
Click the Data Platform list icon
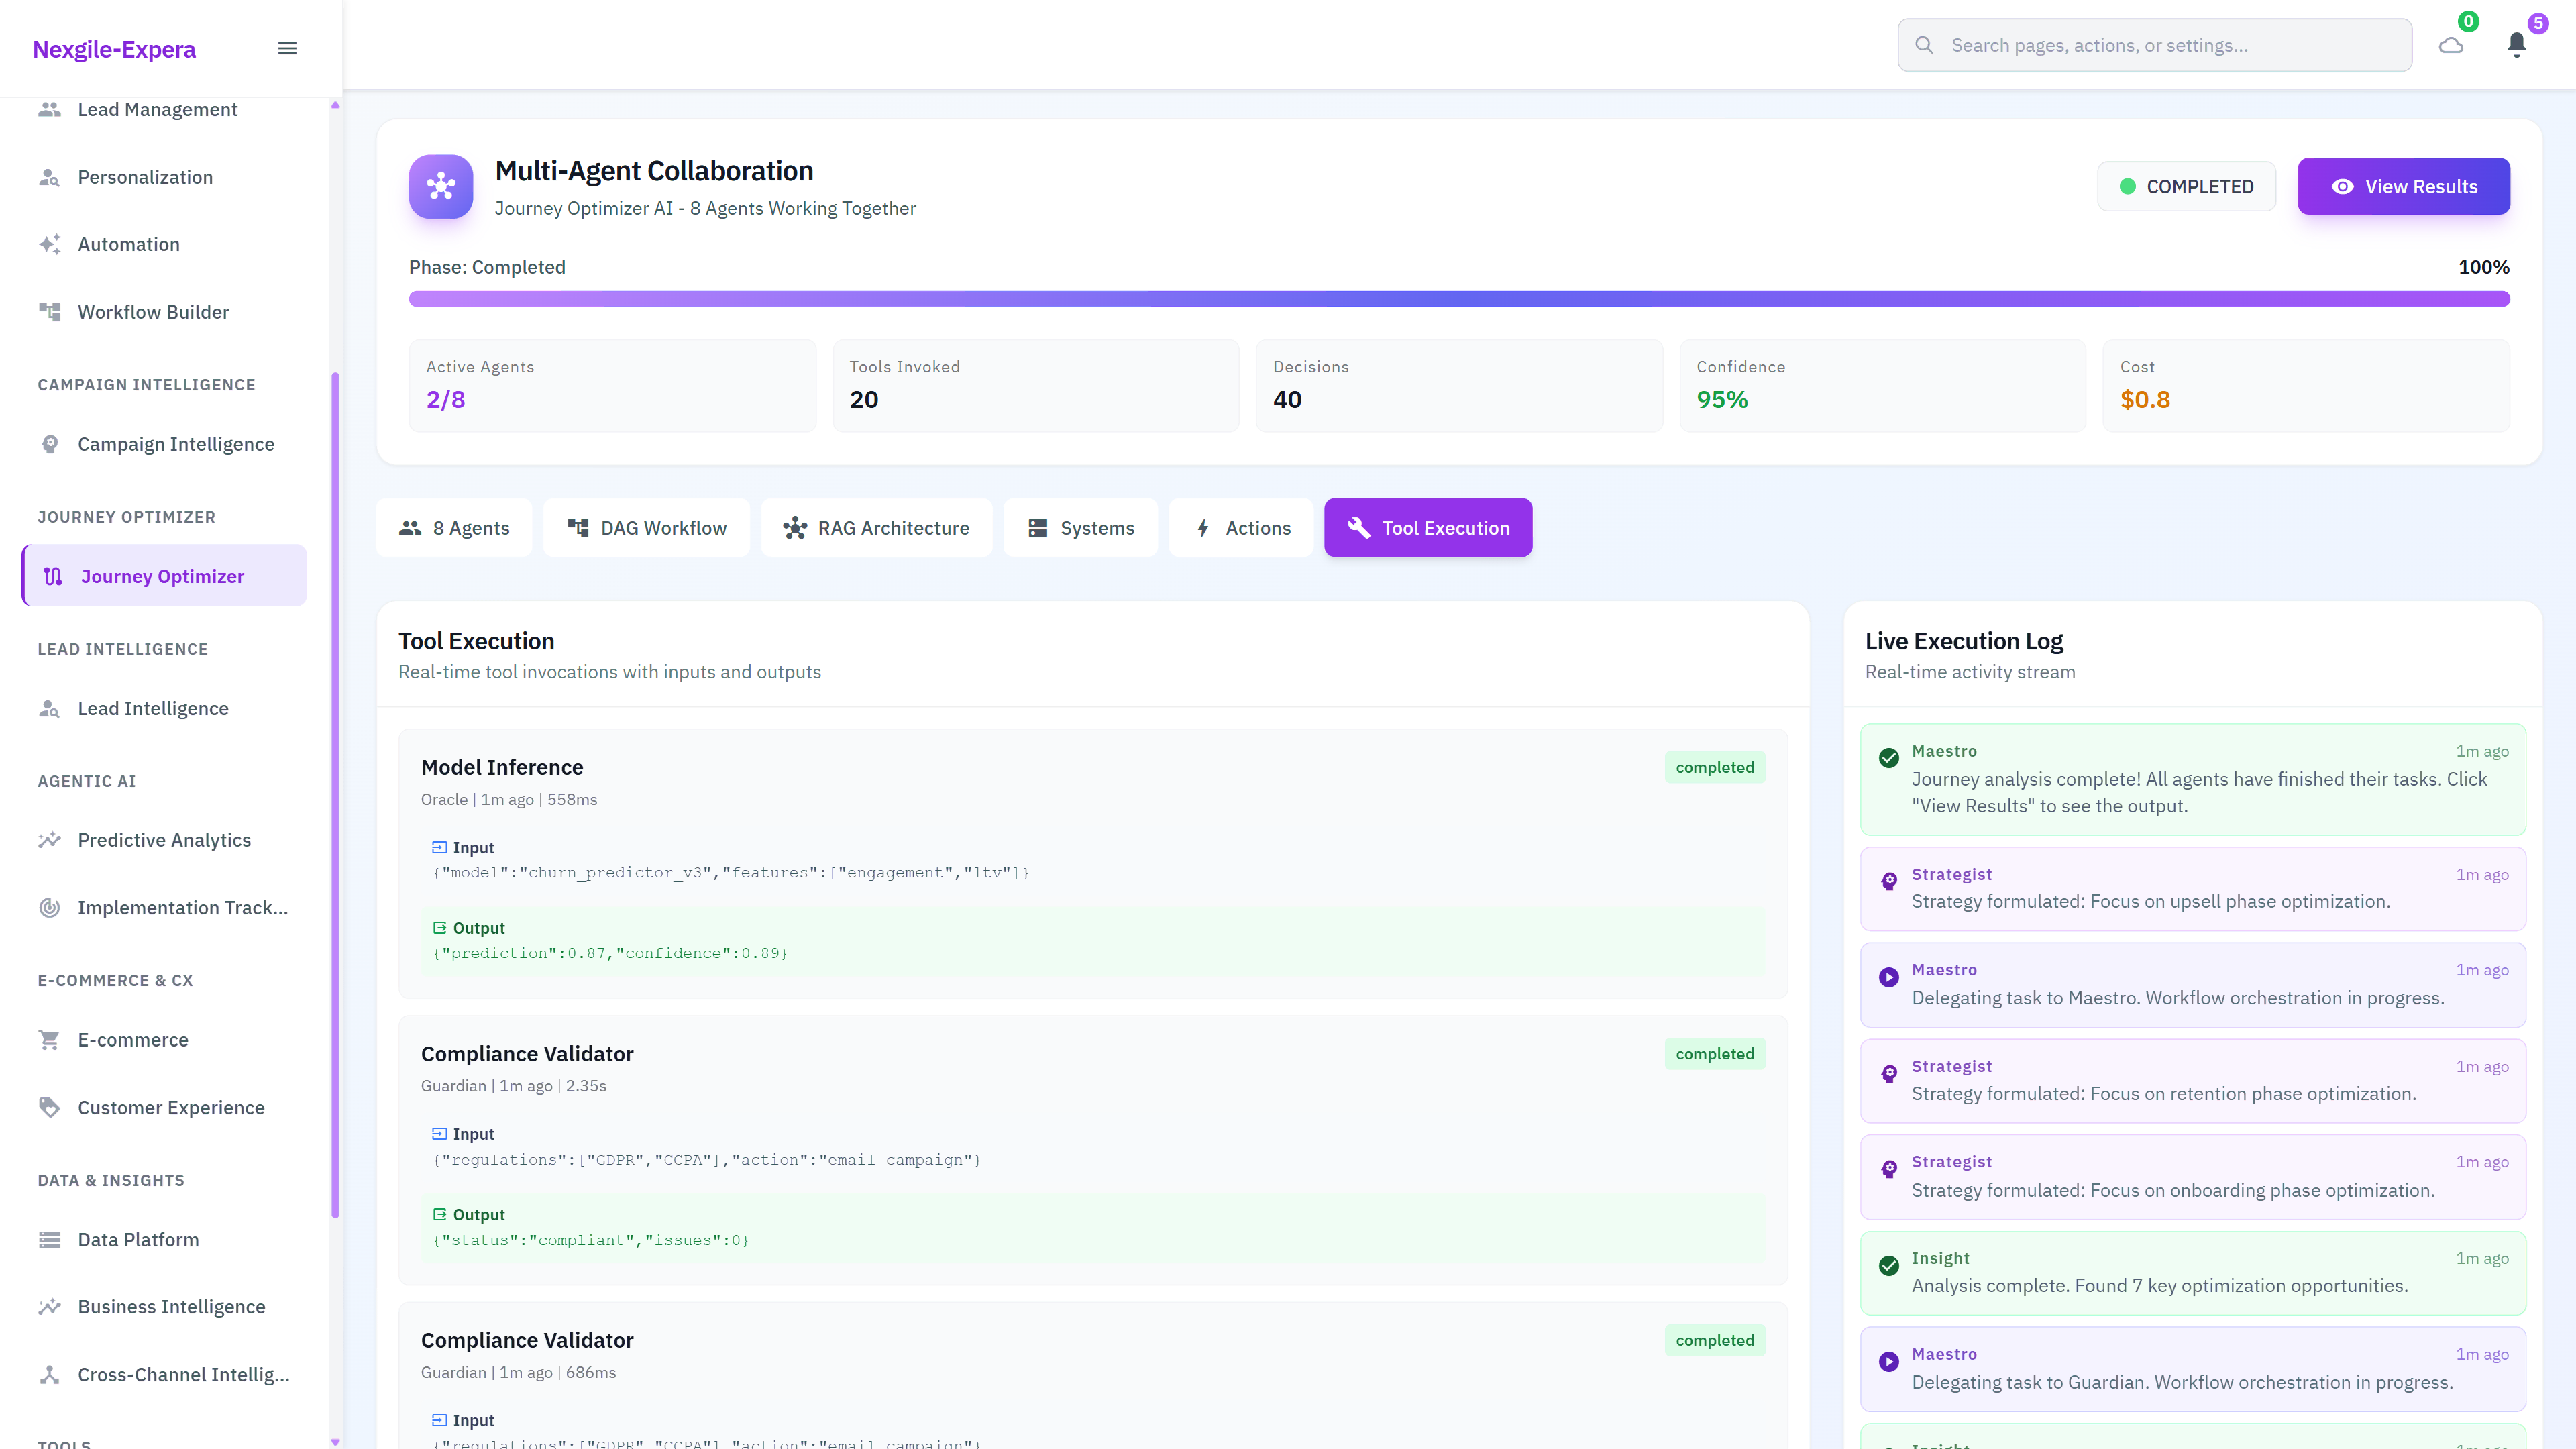(50, 1239)
